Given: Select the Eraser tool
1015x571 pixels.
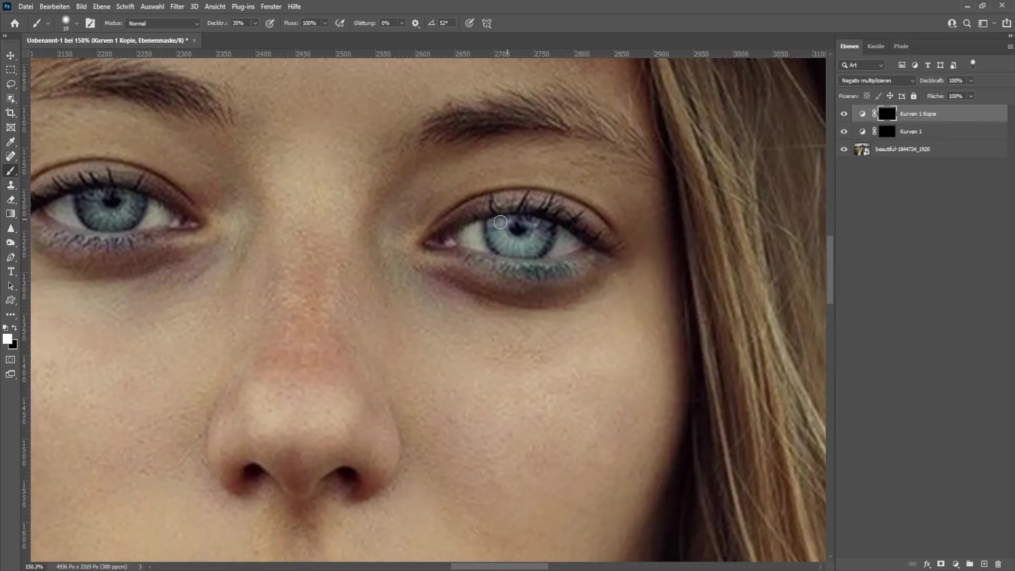Looking at the screenshot, I should point(11,199).
